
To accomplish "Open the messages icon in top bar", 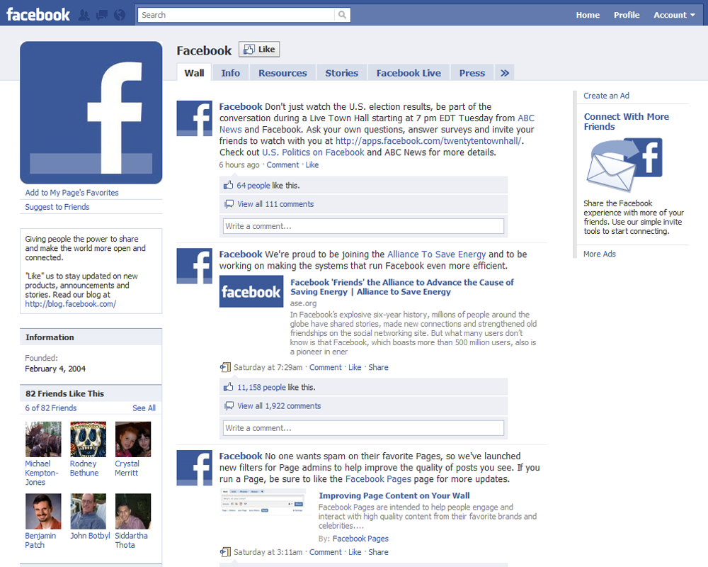I will pyautogui.click(x=102, y=15).
